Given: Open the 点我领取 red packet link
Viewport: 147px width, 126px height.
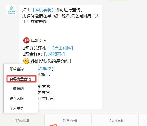Looking at the screenshot, I should coord(54,54).
